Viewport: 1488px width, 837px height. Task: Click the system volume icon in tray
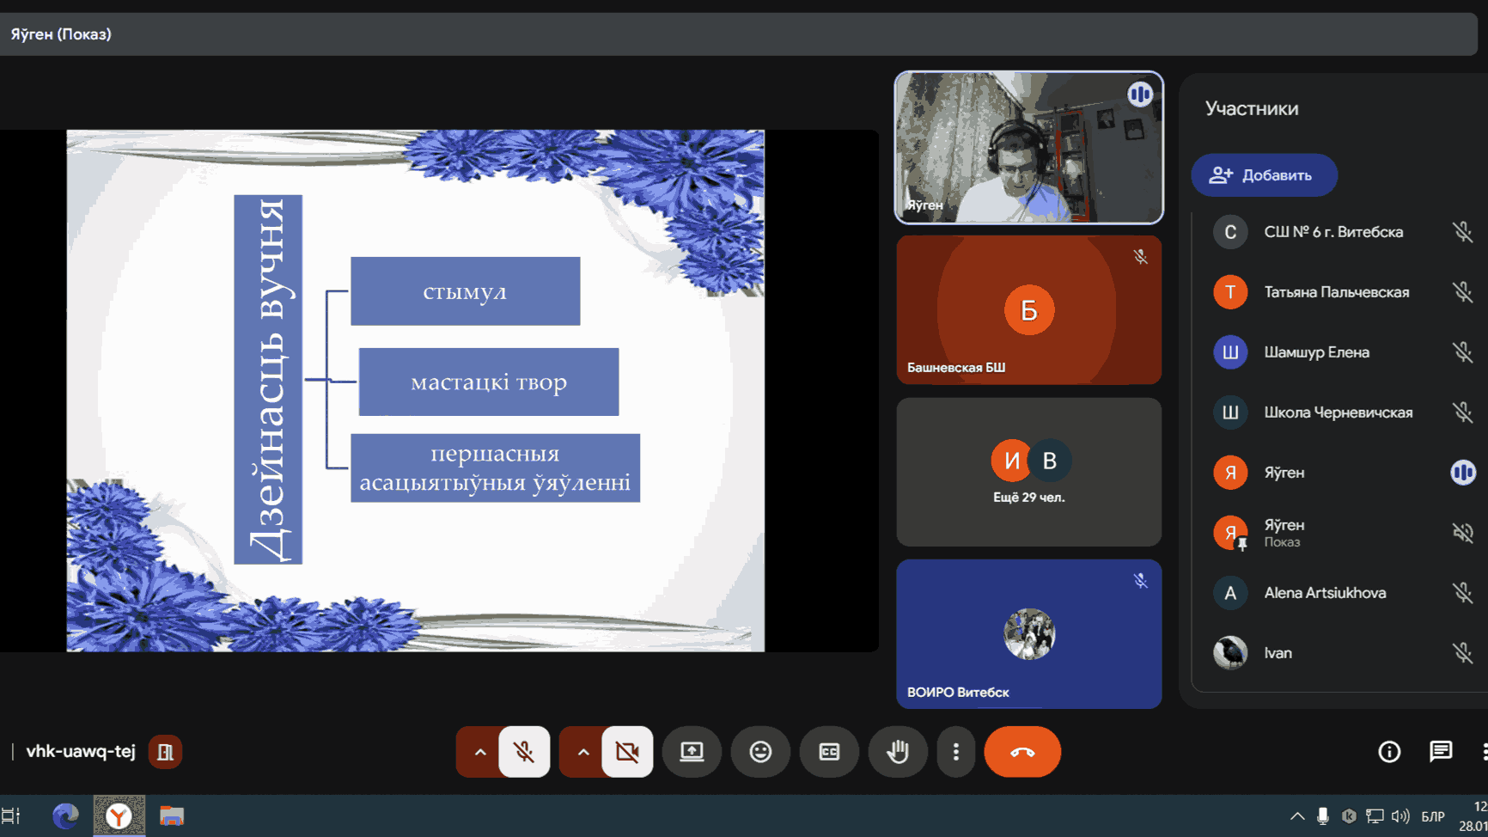1400,816
